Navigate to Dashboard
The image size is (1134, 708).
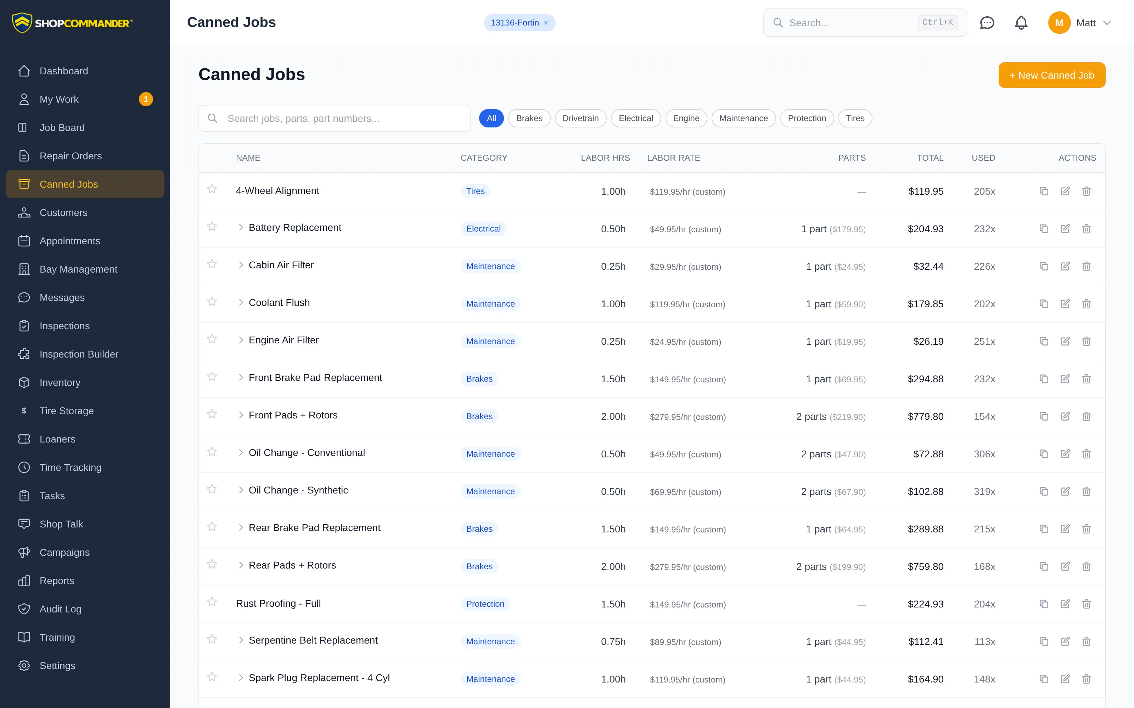coord(85,71)
